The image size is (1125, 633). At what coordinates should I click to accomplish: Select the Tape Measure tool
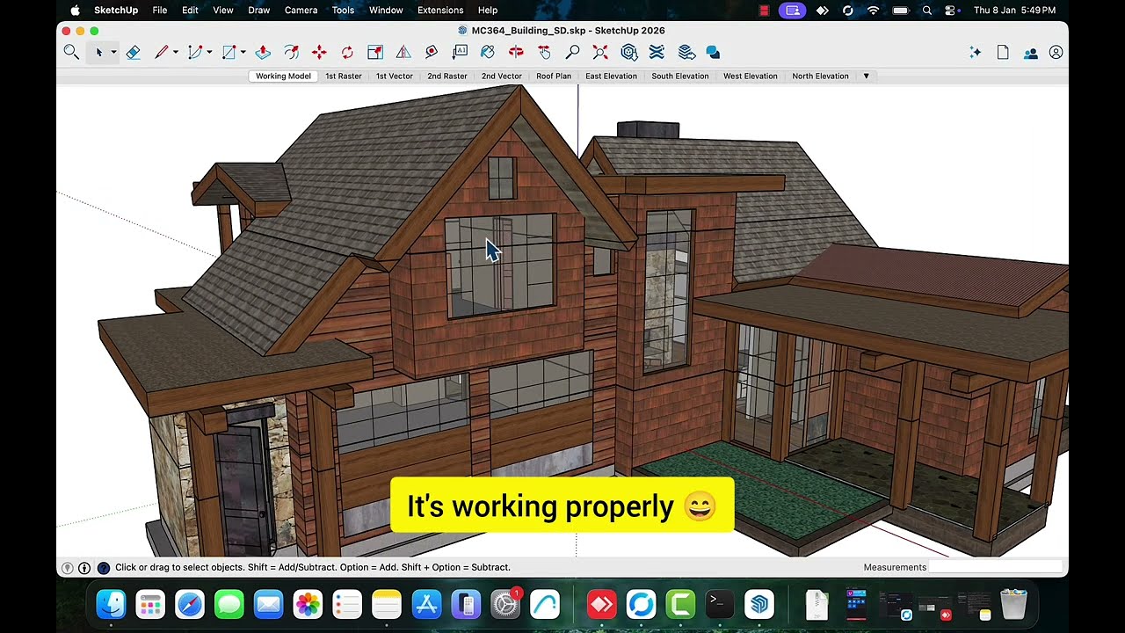[x=432, y=53]
